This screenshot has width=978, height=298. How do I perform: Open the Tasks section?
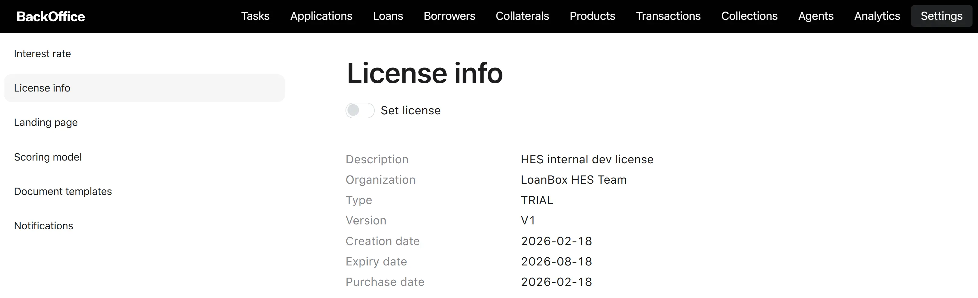[255, 16]
